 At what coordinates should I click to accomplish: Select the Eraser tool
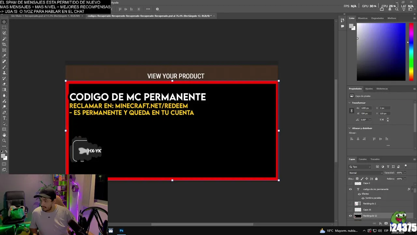4,84
